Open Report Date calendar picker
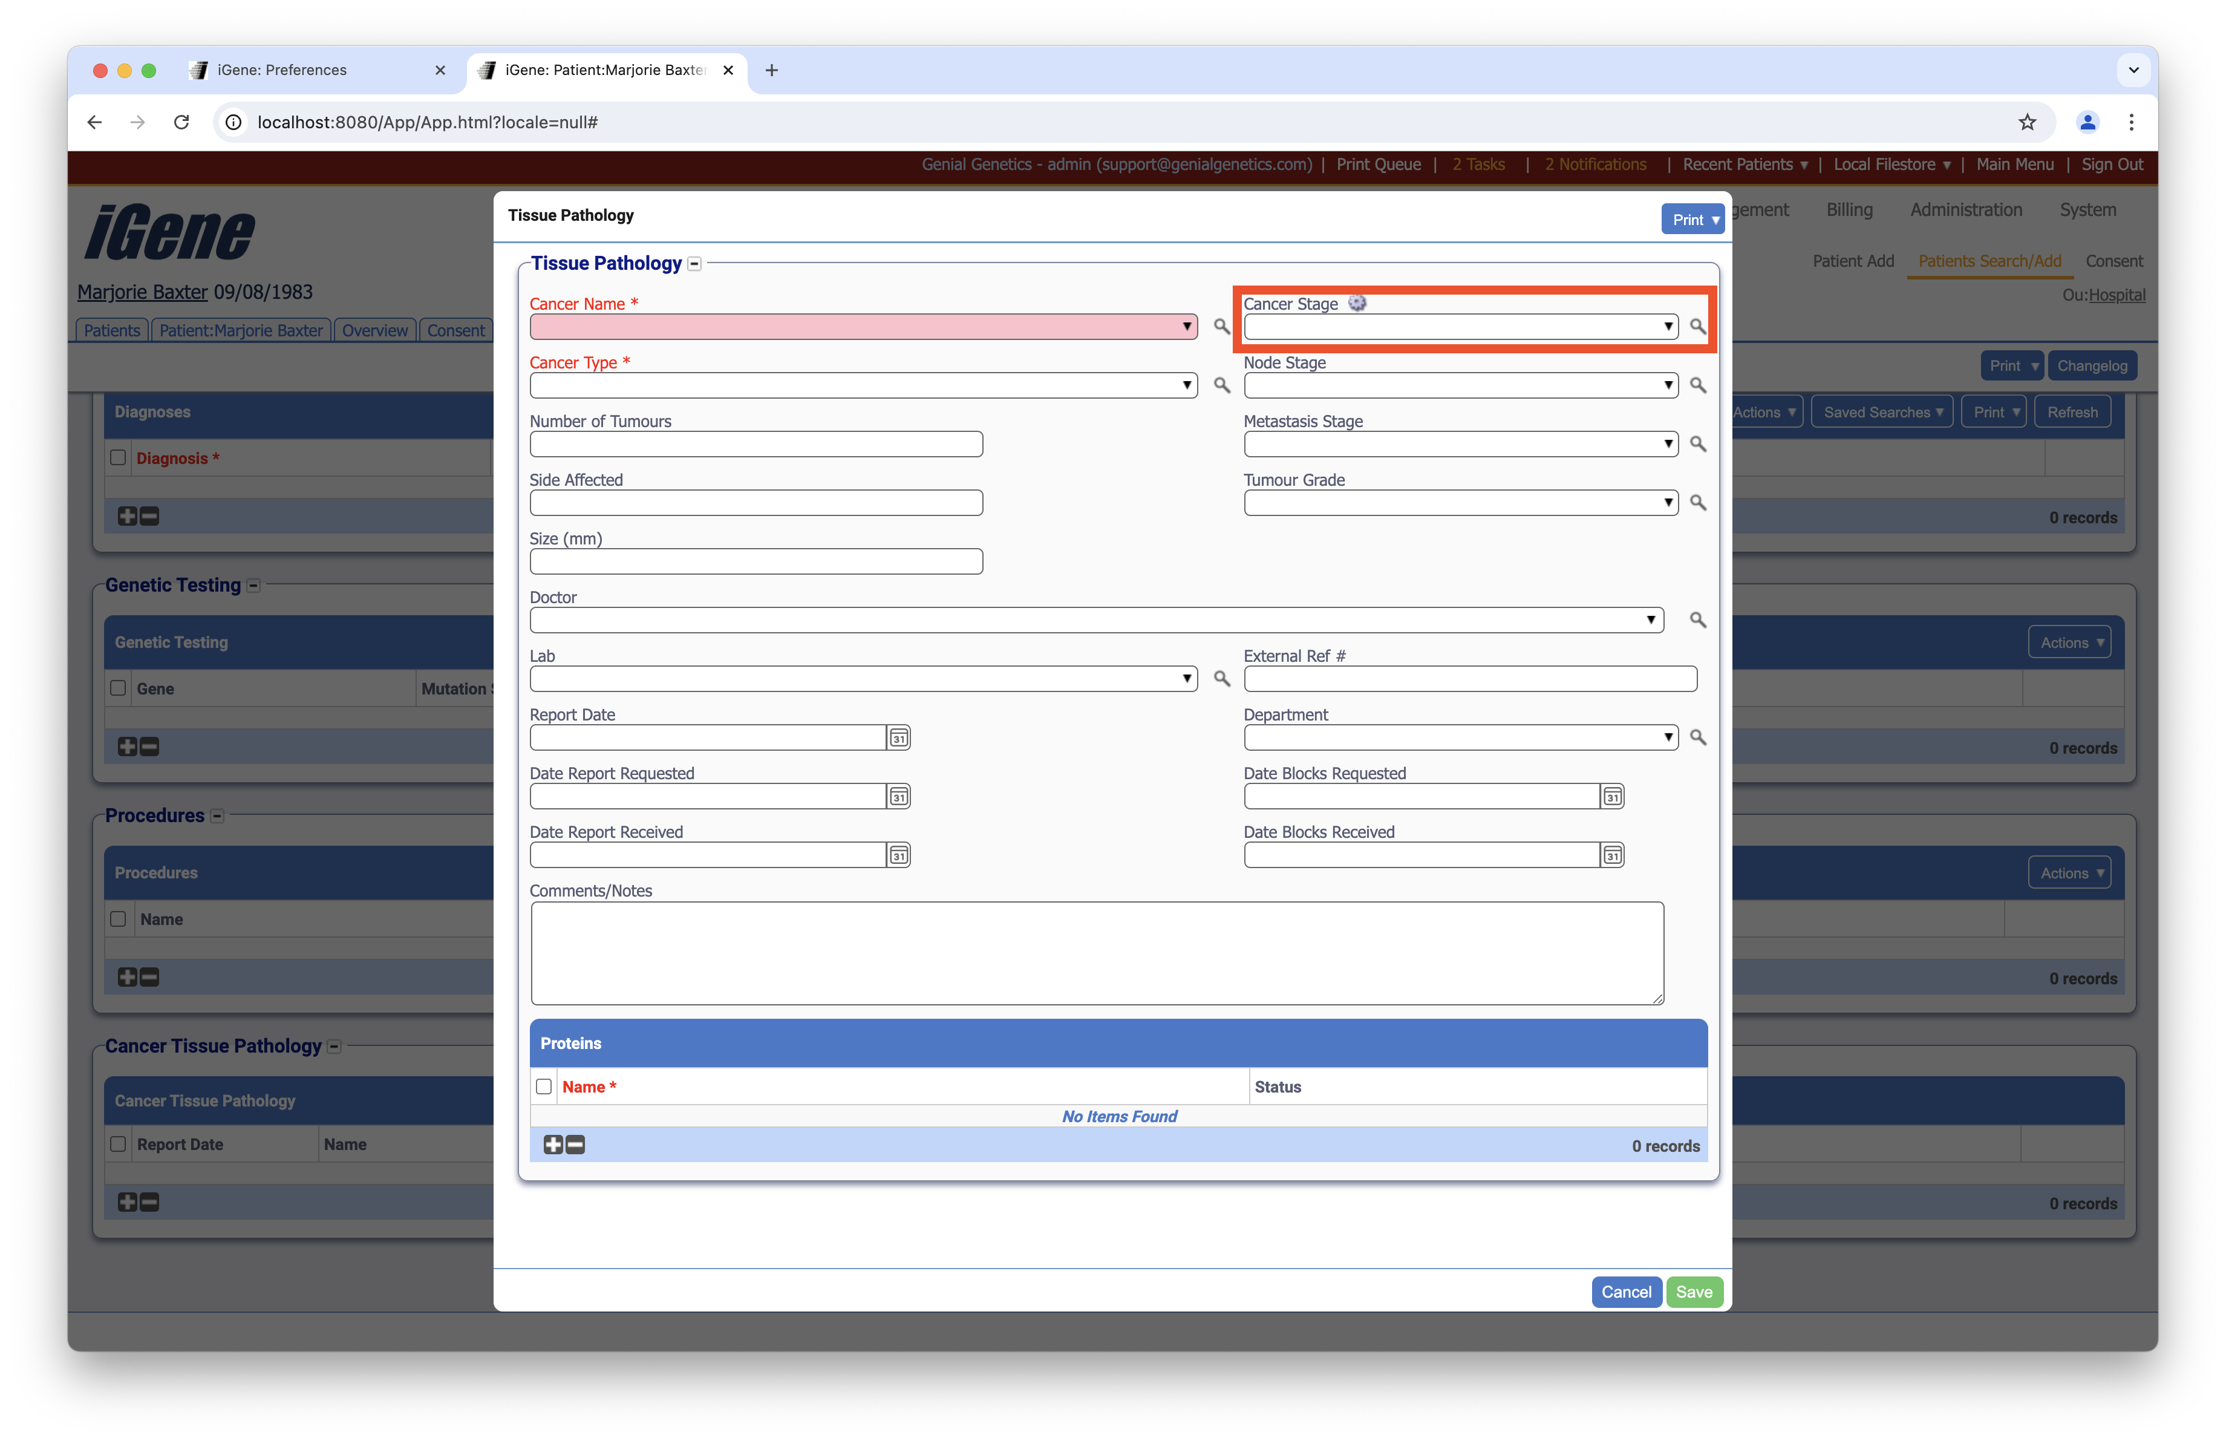Viewport: 2226px width, 1441px height. [898, 738]
